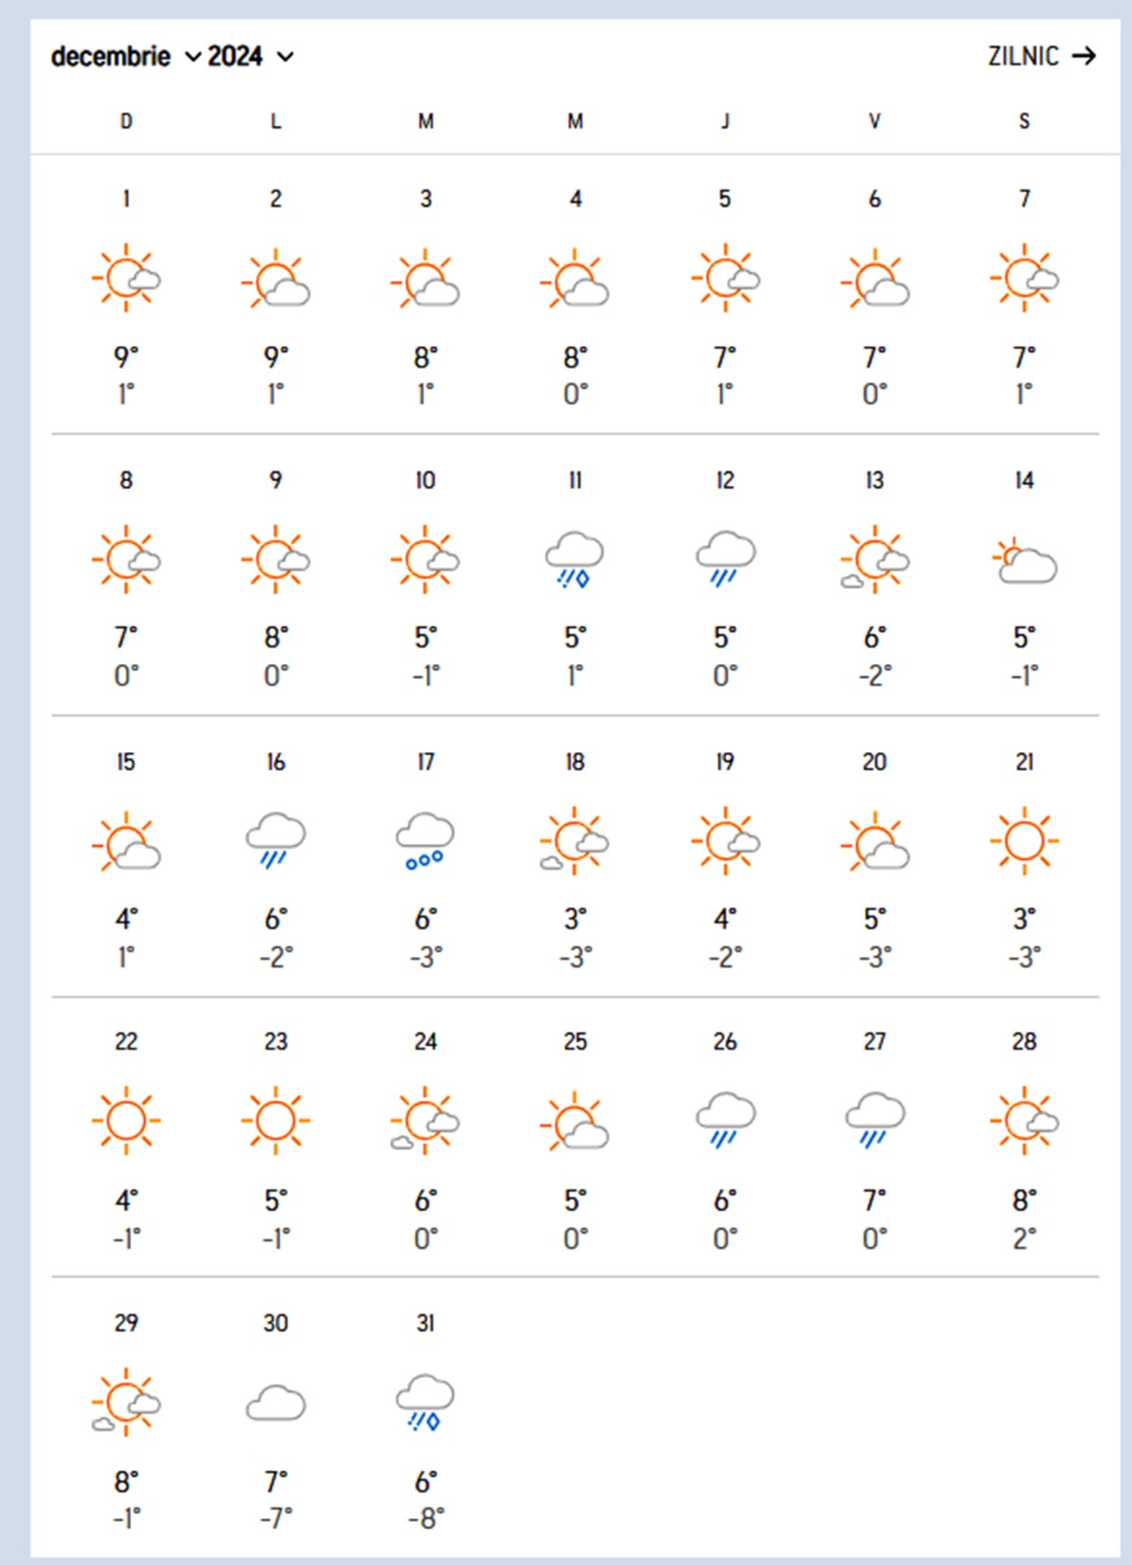Click the partly sunny icon on December 3
This screenshot has width=1132, height=1565.
coord(425,279)
